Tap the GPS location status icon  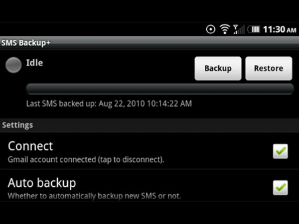tap(211, 30)
